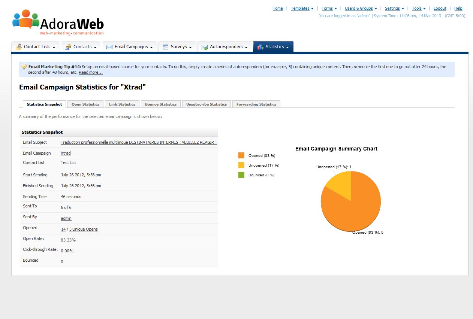The width and height of the screenshot is (473, 319).
Task: Switch to the Open Statistics tab
Action: coord(85,104)
